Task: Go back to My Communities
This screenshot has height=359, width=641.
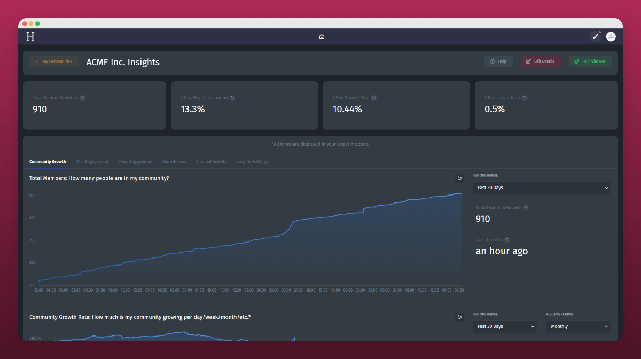Action: 54,61
